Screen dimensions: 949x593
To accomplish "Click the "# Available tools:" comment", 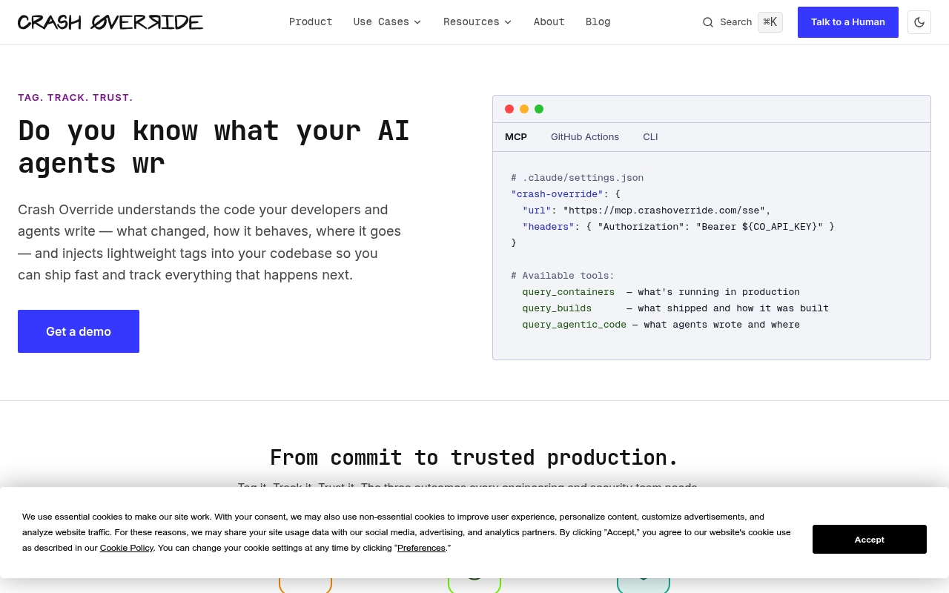I will click(563, 276).
